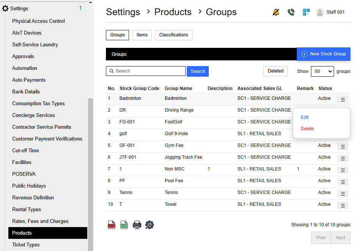Open the apps grid icon in header

click(x=306, y=12)
